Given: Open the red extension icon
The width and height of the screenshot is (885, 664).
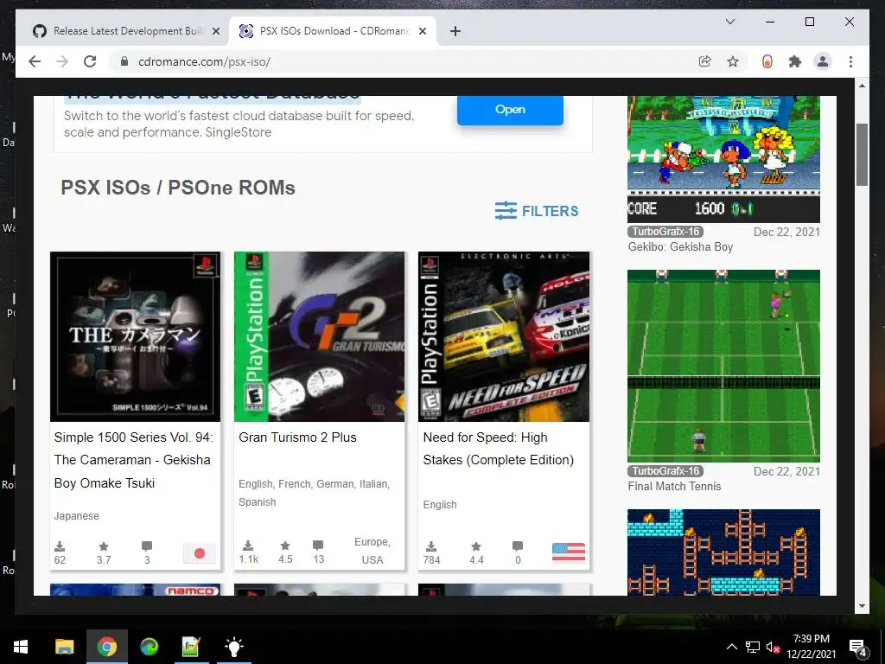Looking at the screenshot, I should coord(767,61).
